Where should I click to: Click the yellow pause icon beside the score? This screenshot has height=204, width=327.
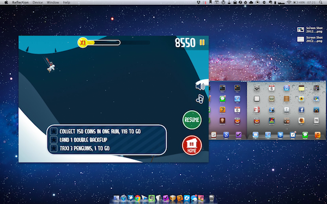(x=202, y=42)
